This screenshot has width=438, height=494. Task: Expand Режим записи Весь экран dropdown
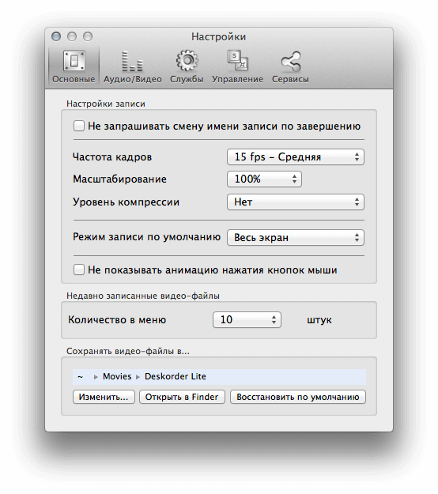coord(295,238)
